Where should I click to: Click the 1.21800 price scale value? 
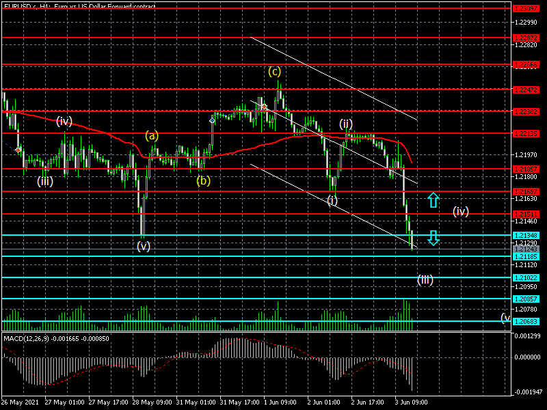(x=526, y=177)
